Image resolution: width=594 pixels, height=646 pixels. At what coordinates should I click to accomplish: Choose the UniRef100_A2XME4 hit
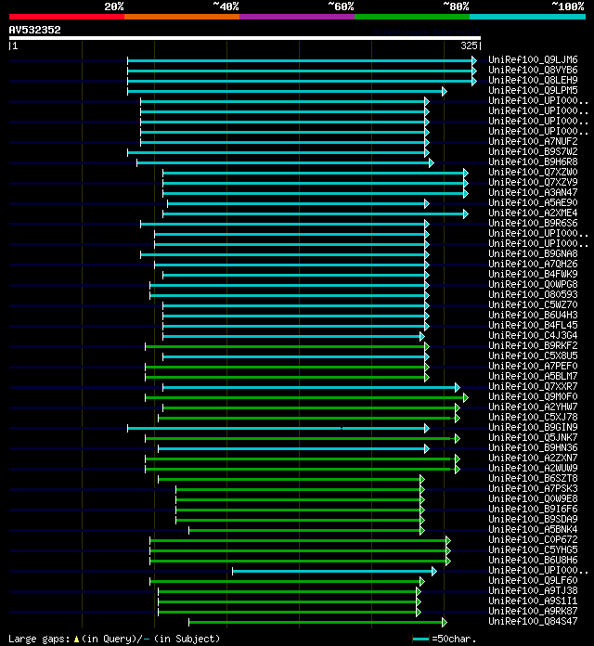coord(533,213)
